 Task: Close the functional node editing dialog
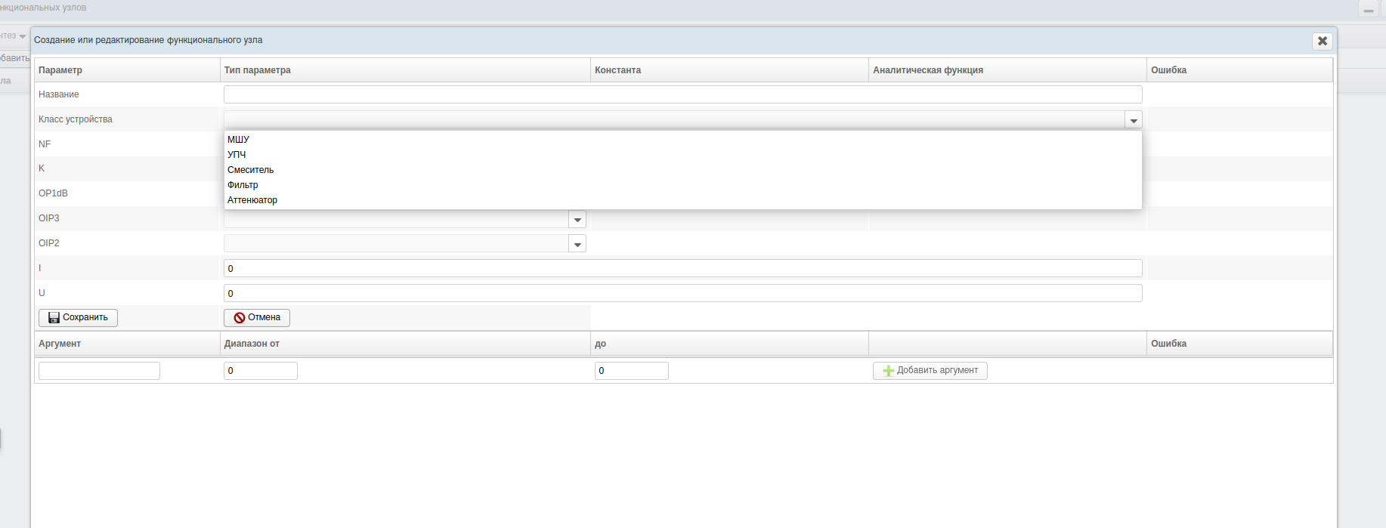[x=1322, y=41]
